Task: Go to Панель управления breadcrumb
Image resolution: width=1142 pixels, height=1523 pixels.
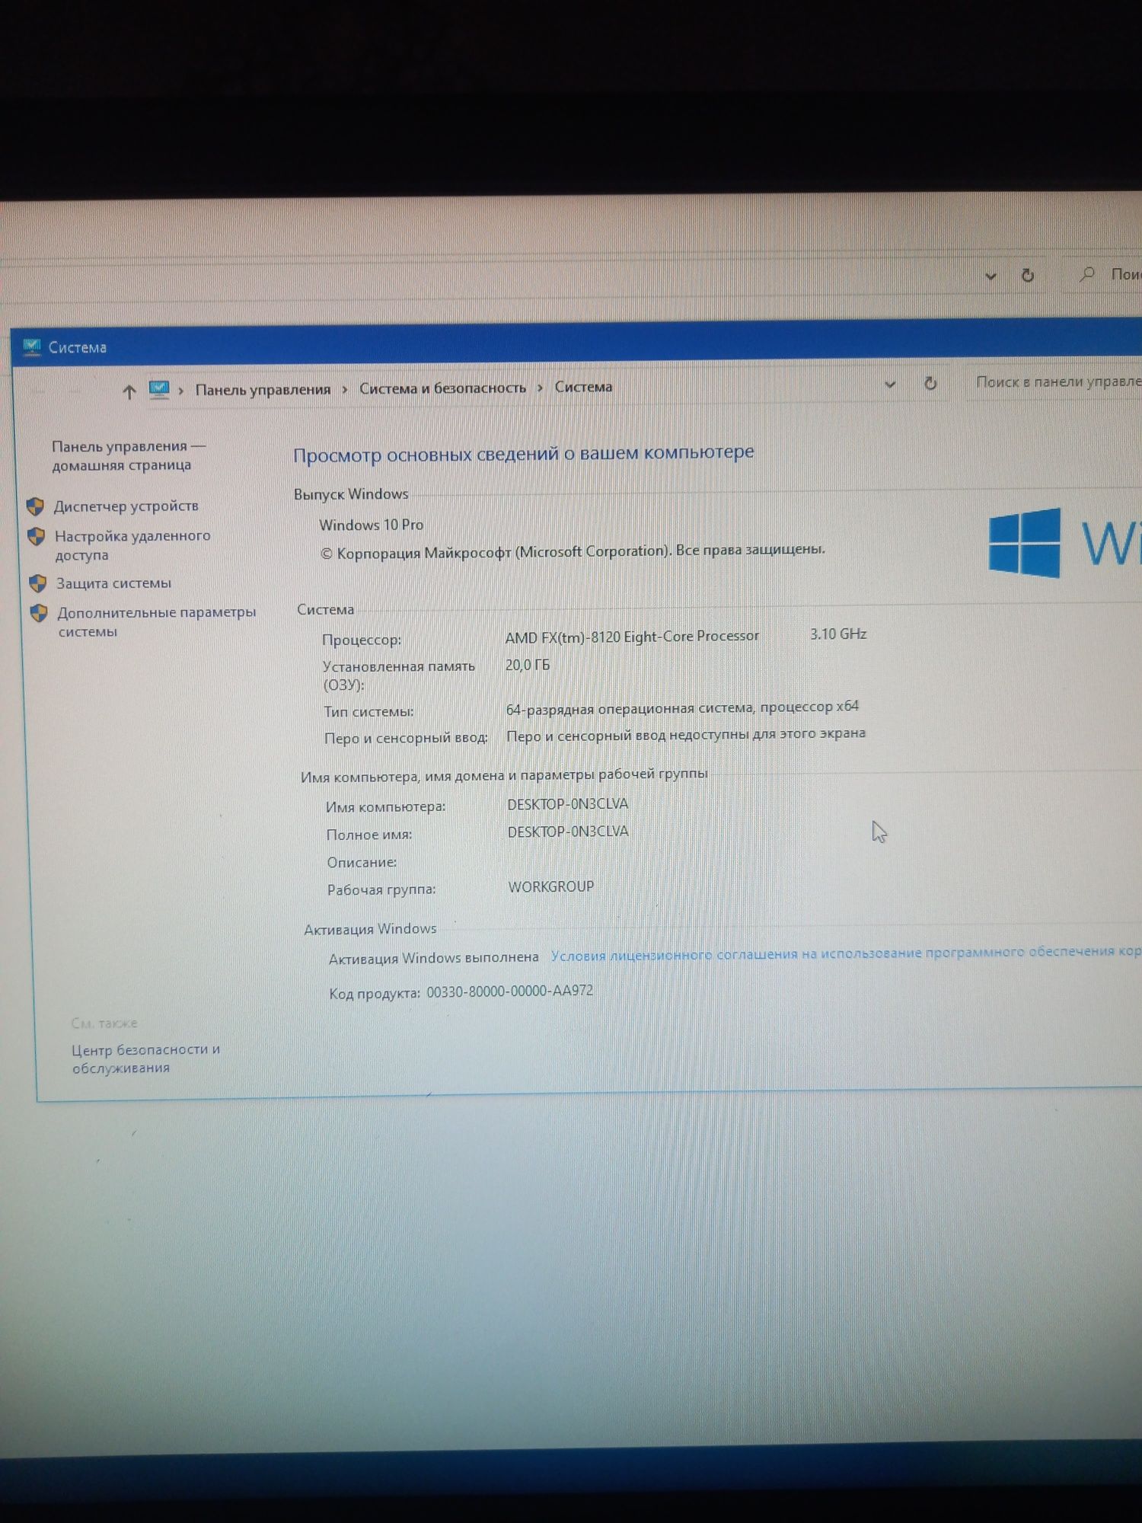Action: point(263,389)
